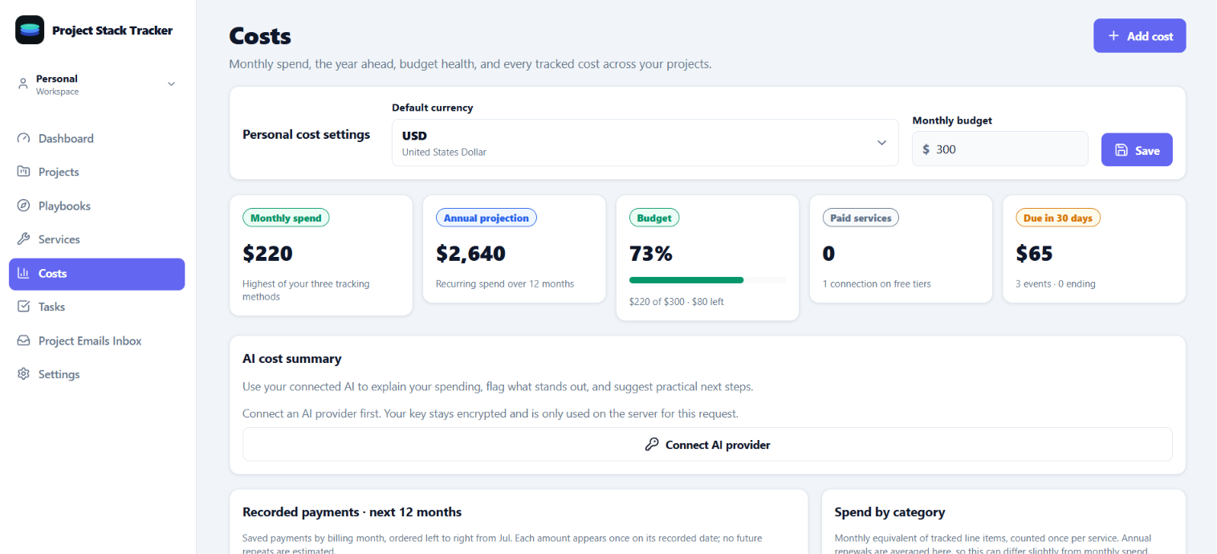Click the chevron arrow in currency selector

pos(881,143)
